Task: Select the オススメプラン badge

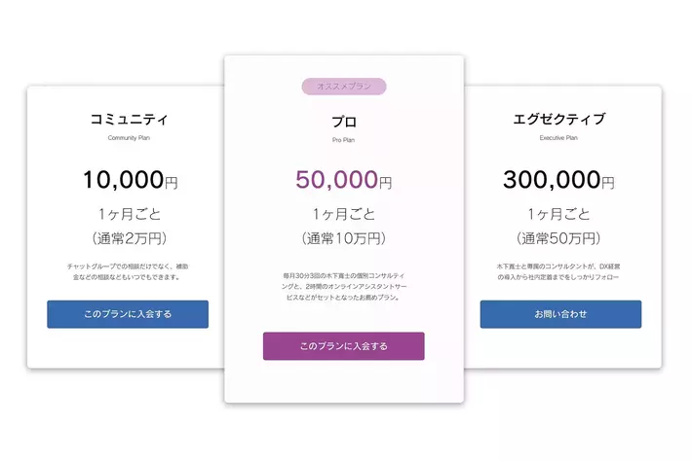Action: [344, 87]
